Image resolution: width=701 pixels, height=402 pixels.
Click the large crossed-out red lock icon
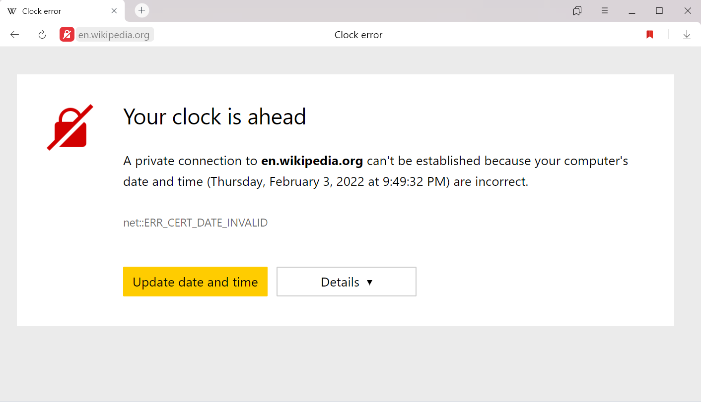(x=70, y=127)
